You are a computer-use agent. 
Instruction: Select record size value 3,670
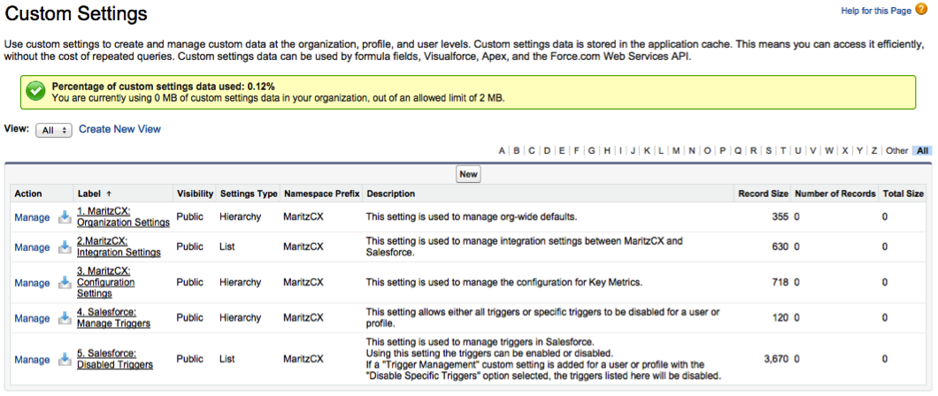(776, 359)
